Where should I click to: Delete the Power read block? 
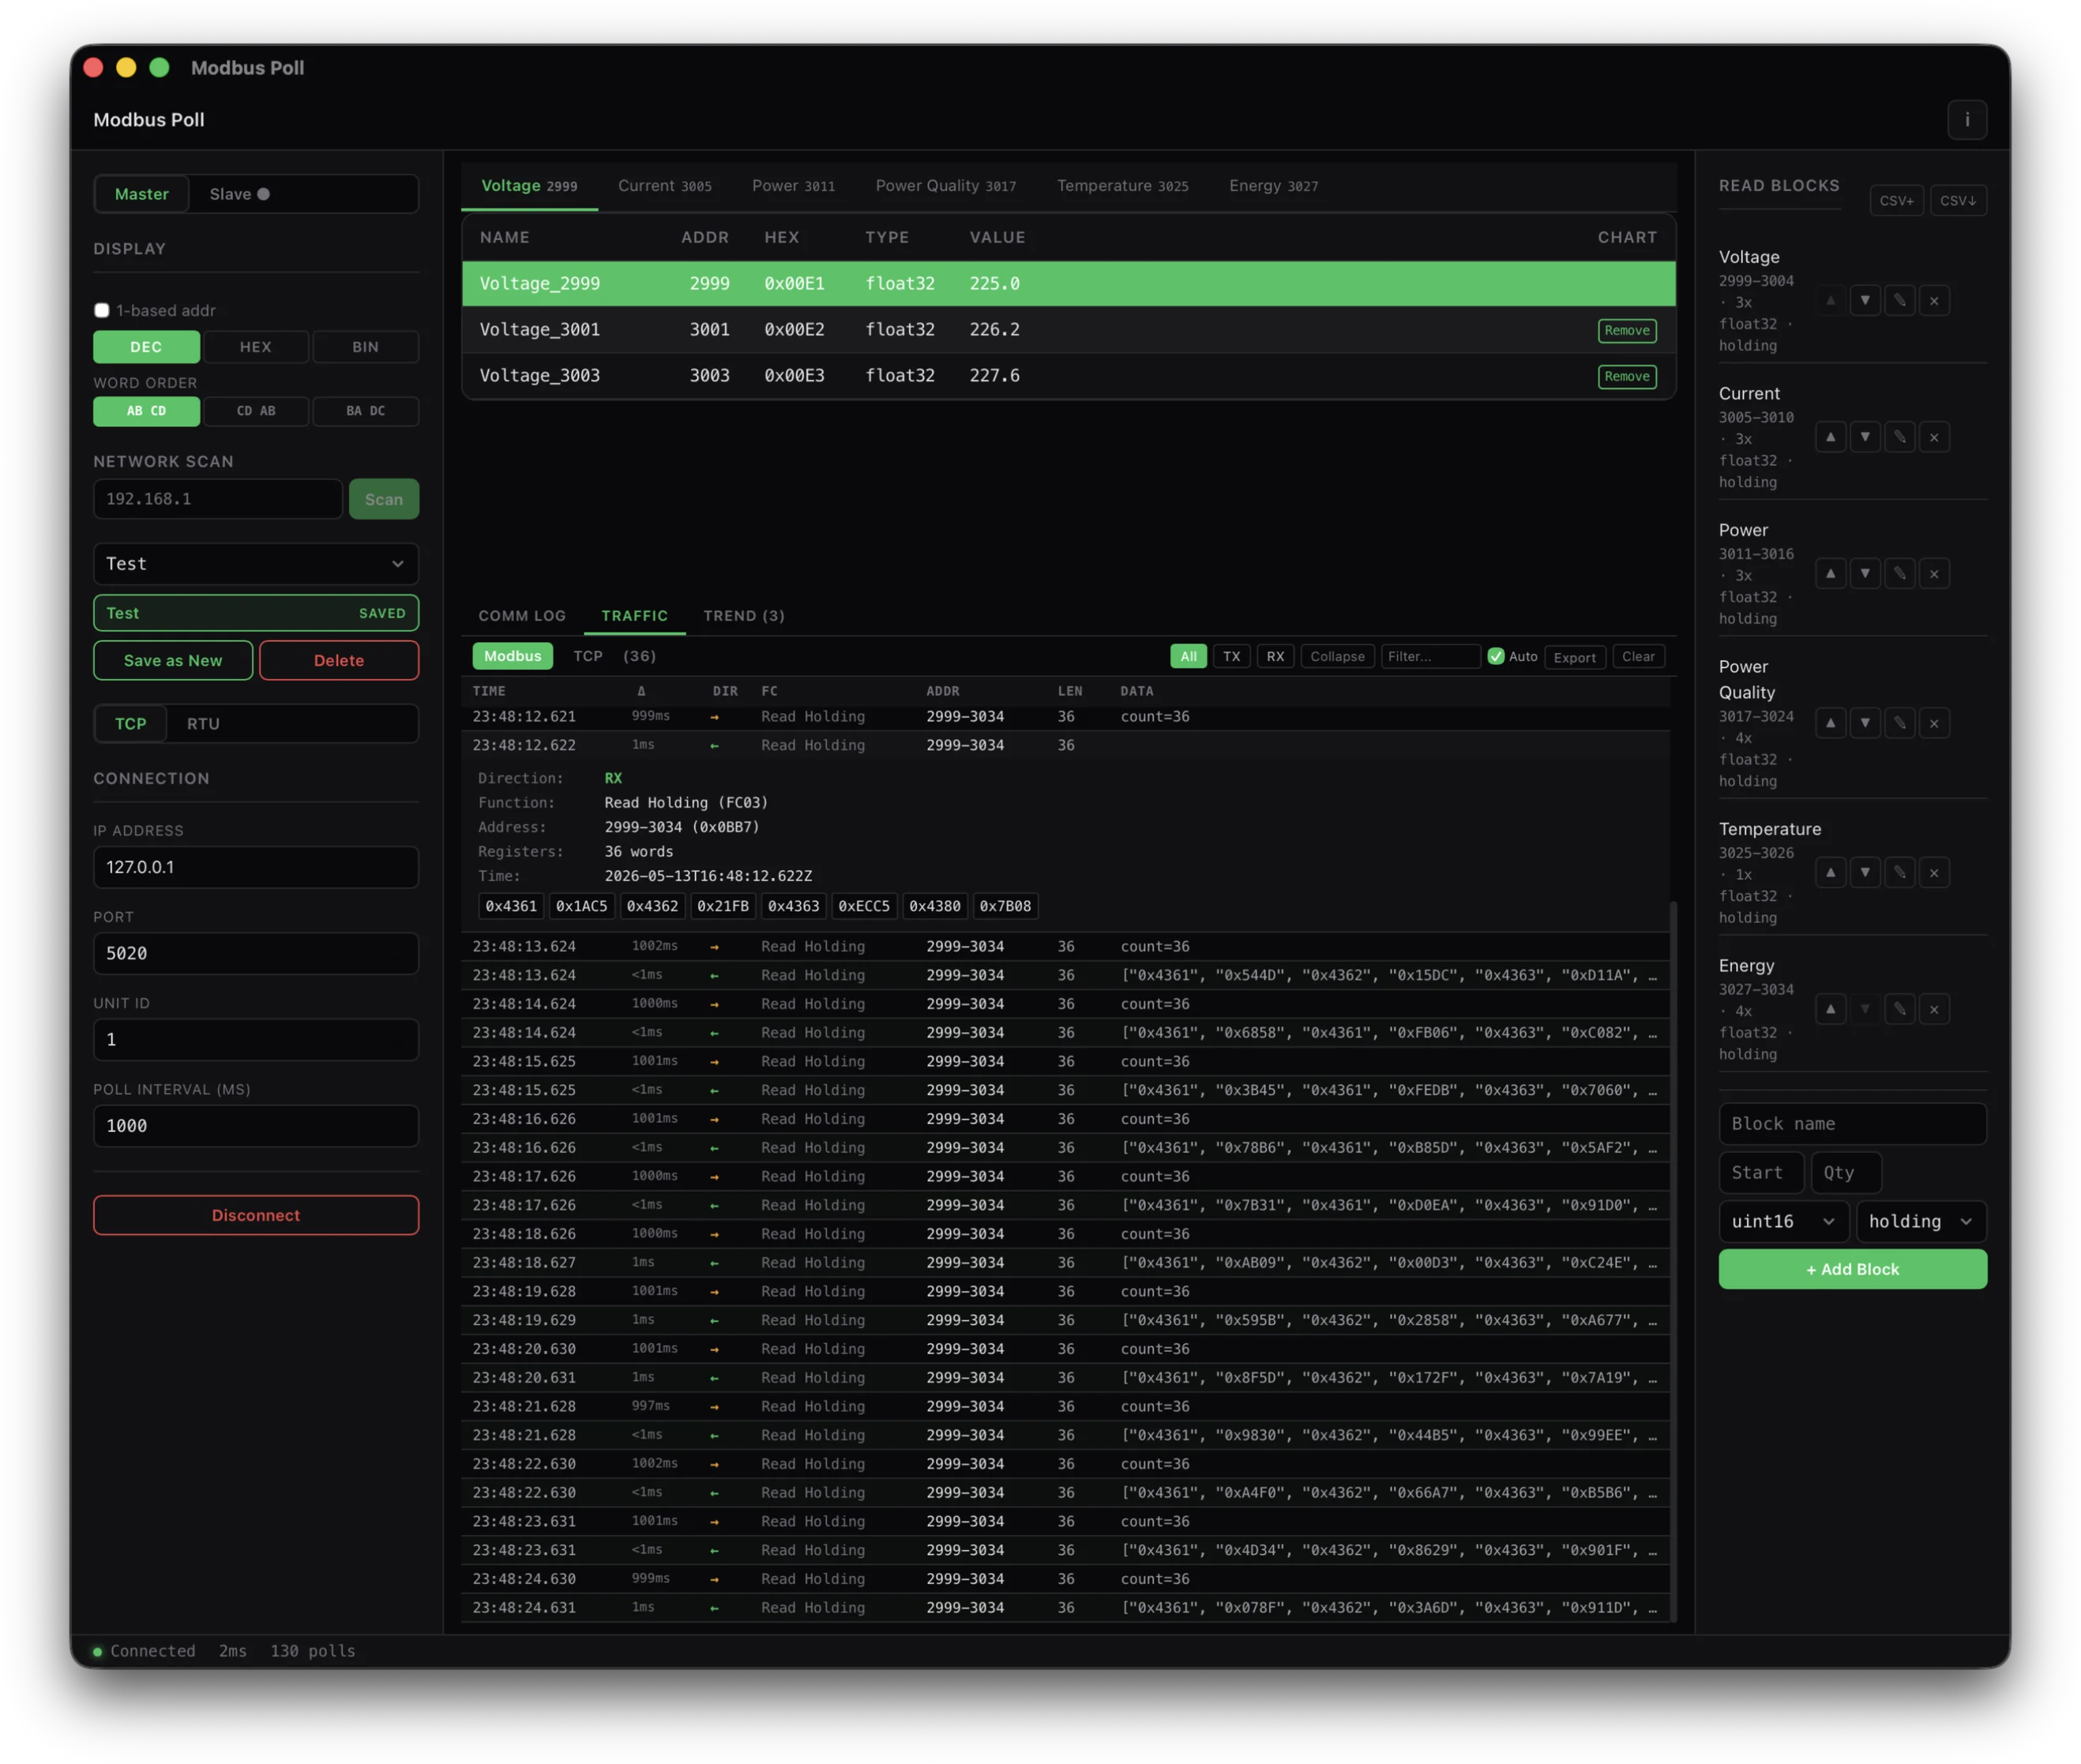click(x=1934, y=573)
